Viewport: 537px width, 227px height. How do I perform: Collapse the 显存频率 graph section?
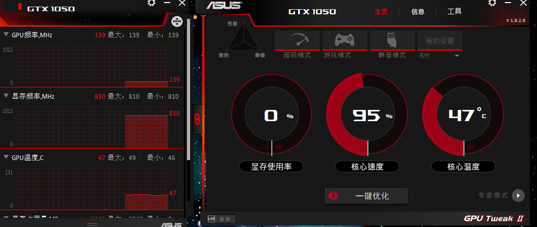pyautogui.click(x=6, y=96)
